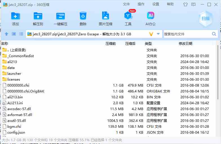This screenshot has height=144, width=221.
Task: Click the ALI213.ini file icon
Action: pos(5,103)
